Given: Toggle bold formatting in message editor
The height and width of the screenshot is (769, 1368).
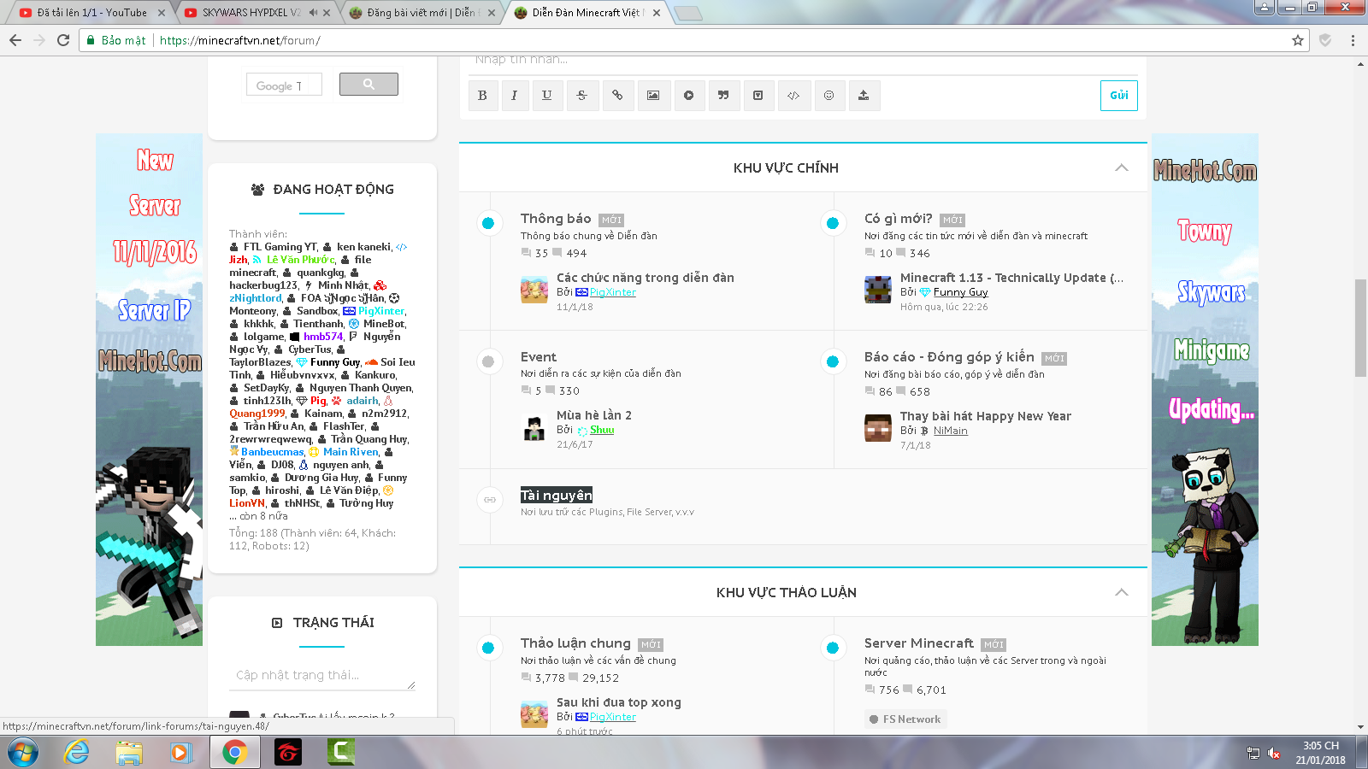Looking at the screenshot, I should point(482,96).
